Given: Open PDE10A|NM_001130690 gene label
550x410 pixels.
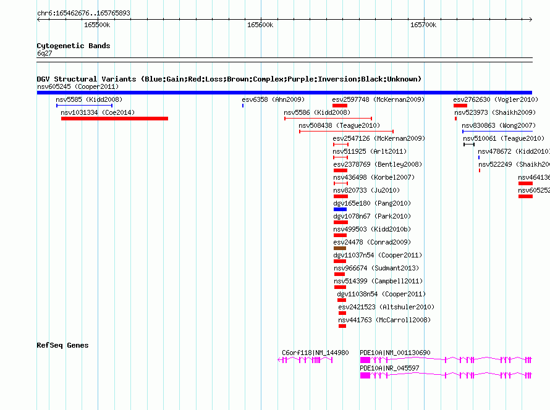Looking at the screenshot, I should [395, 353].
